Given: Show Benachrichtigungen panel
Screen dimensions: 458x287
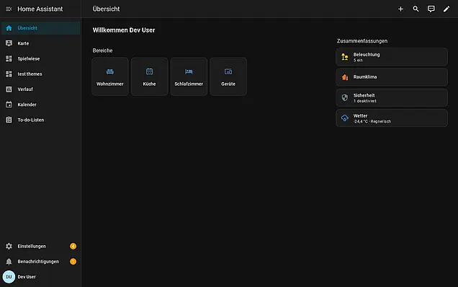Looking at the screenshot, I should point(40,262).
